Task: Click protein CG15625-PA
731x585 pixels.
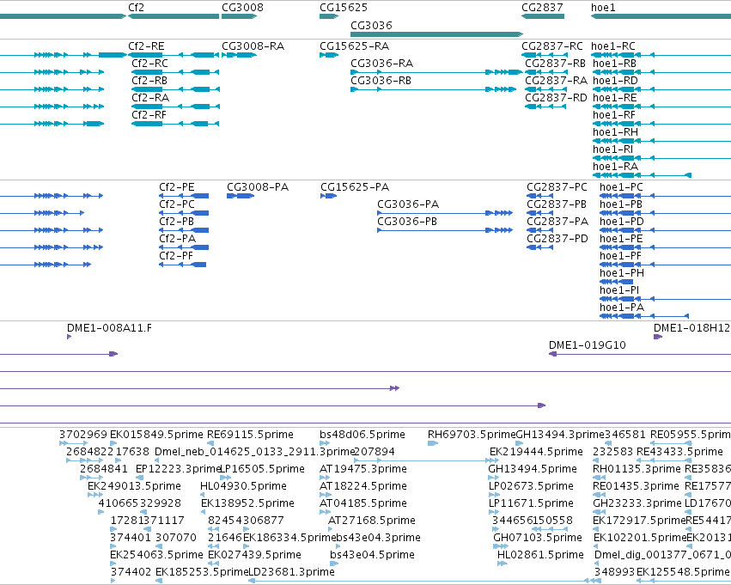Action: click(355, 187)
